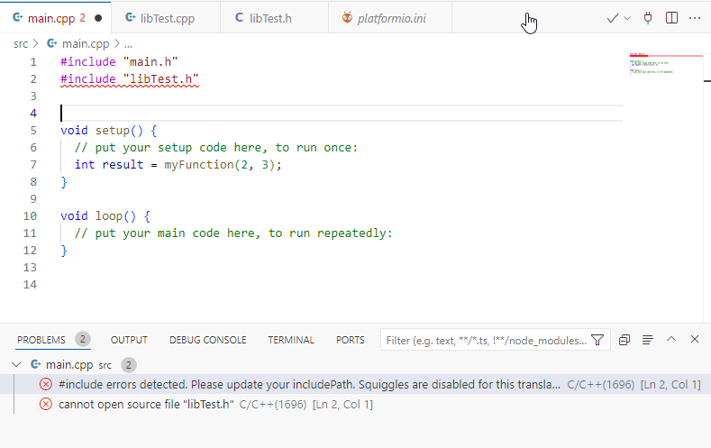This screenshot has height=448, width=711.
Task: Select the TERMINAL panel tab
Action: pyautogui.click(x=291, y=340)
